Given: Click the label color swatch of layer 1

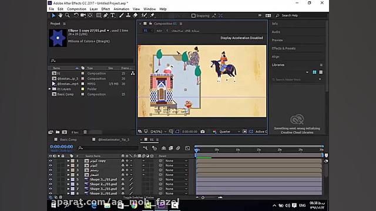Looking at the screenshot, I should tap(73, 161).
